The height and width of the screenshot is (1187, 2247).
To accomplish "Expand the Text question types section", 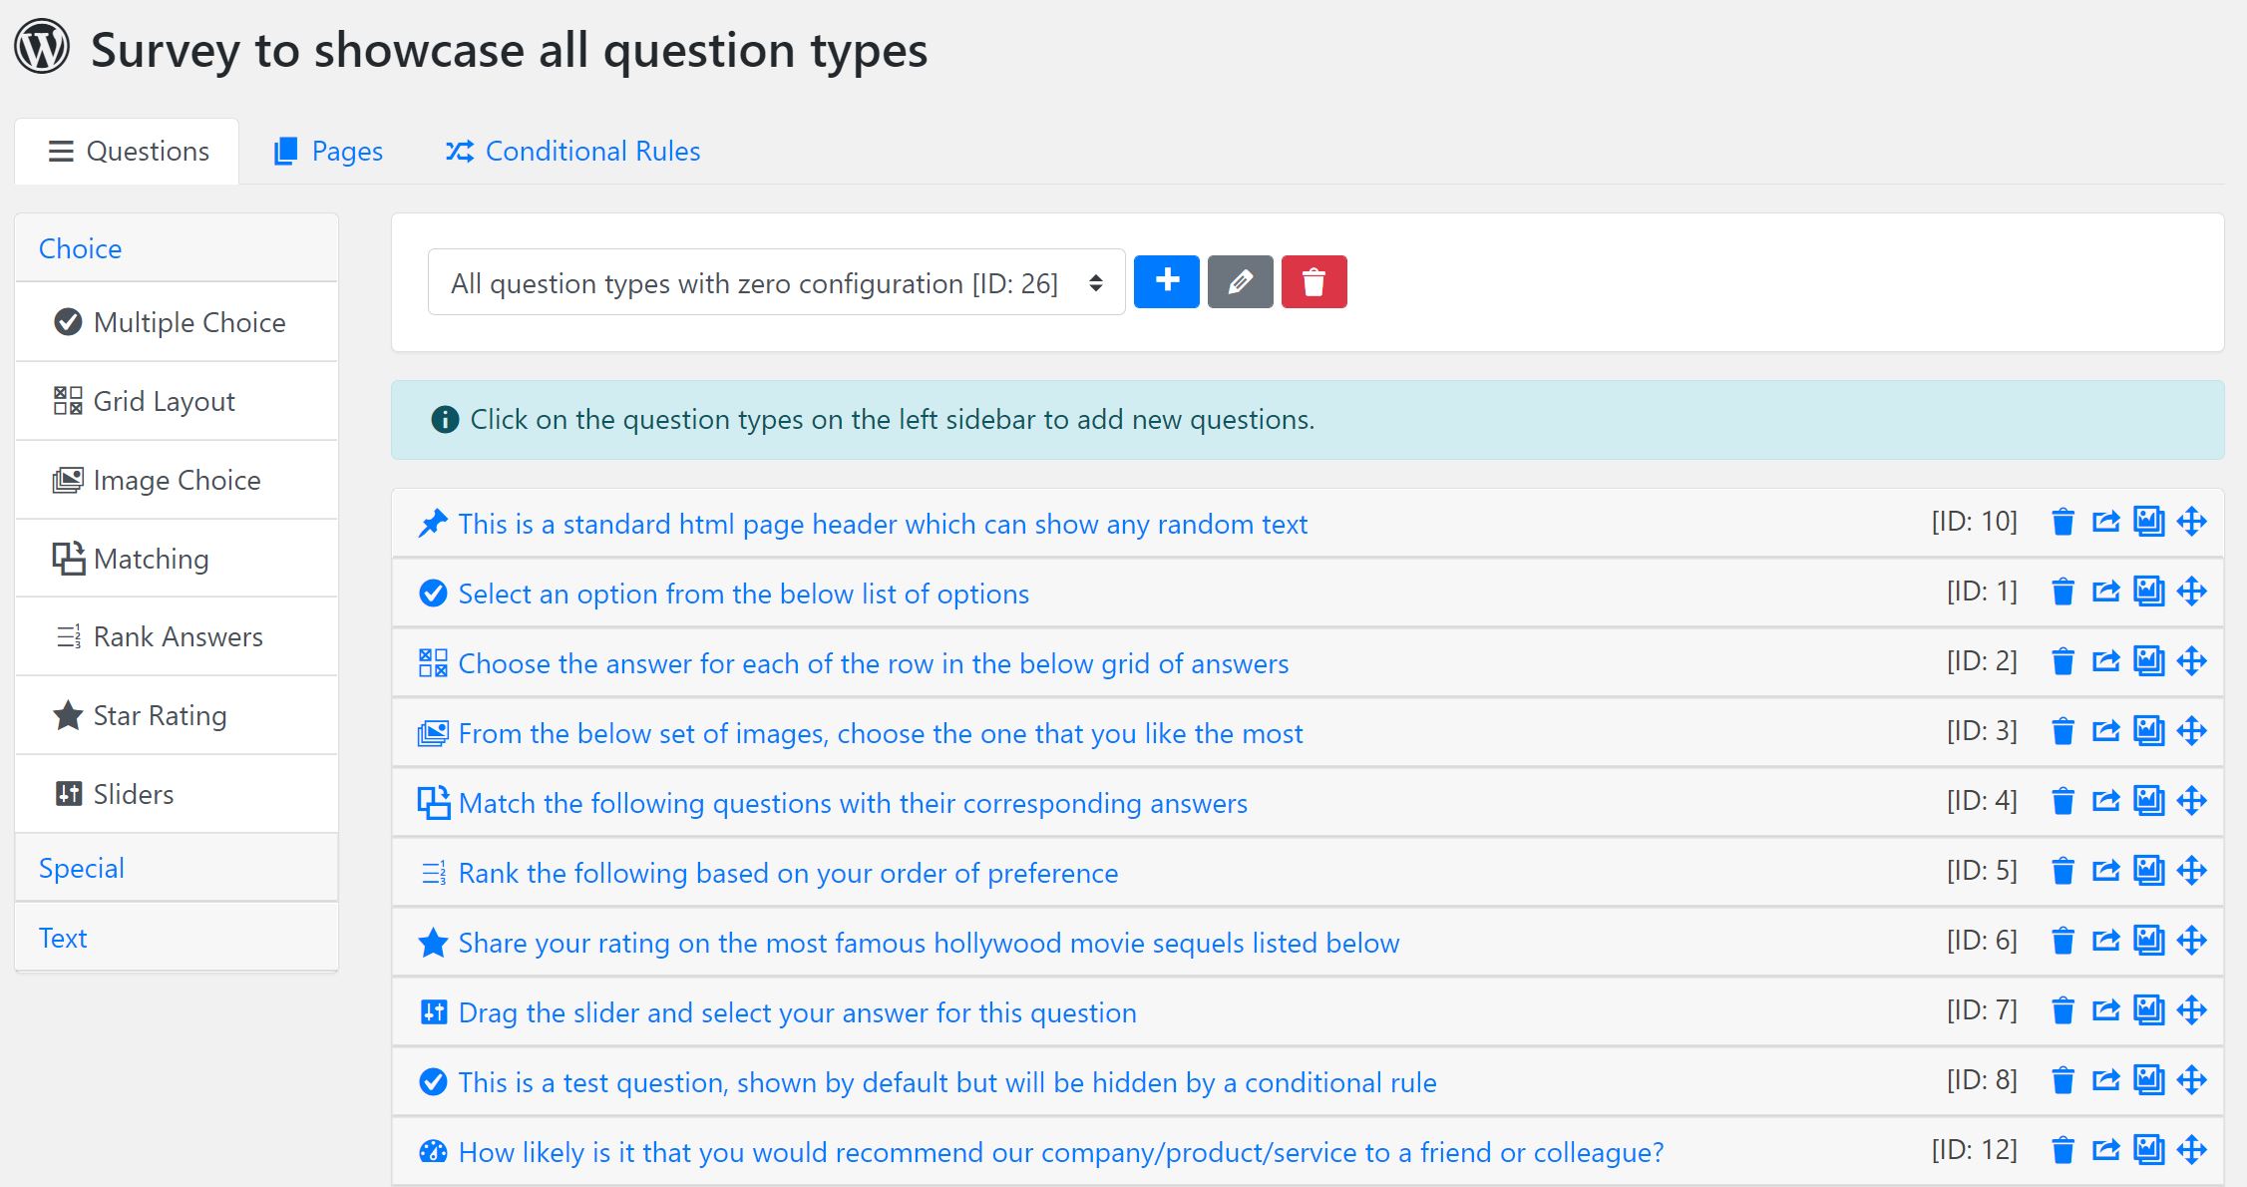I will [63, 938].
